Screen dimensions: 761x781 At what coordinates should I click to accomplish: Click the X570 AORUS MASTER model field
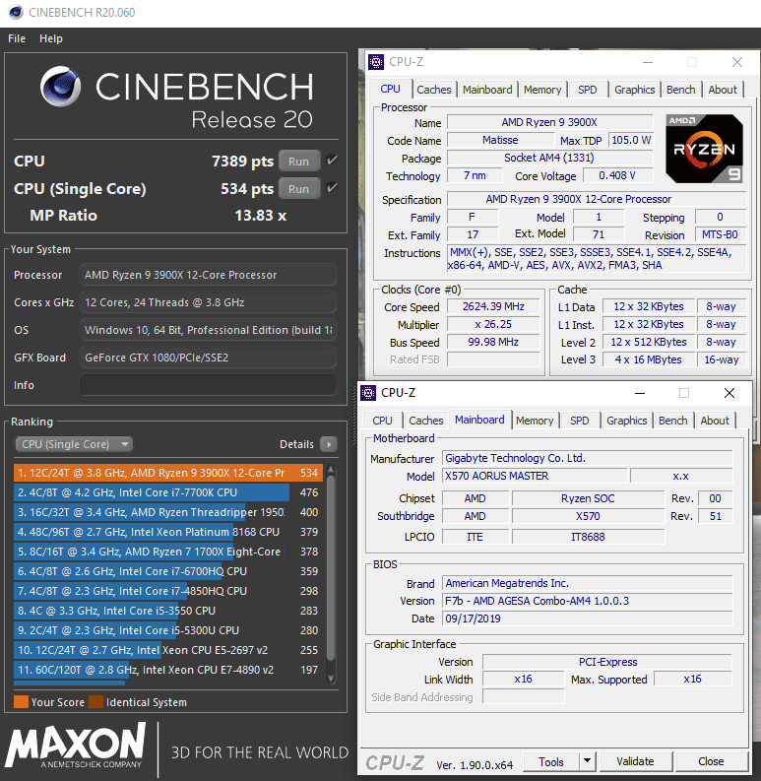pos(535,476)
